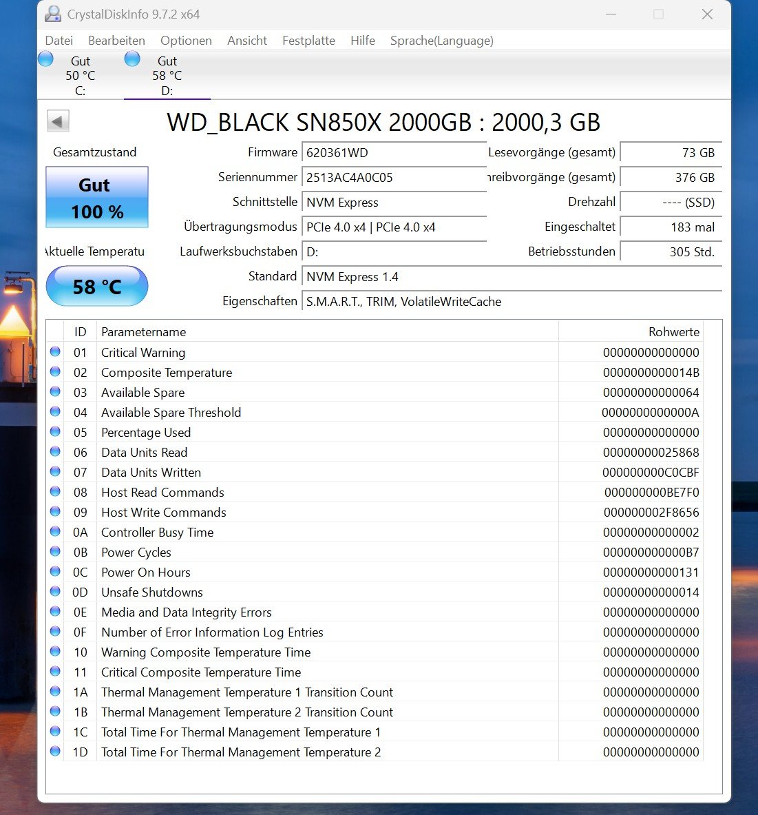Click status dot of row 1B Transition Count
758x815 pixels.
55,712
